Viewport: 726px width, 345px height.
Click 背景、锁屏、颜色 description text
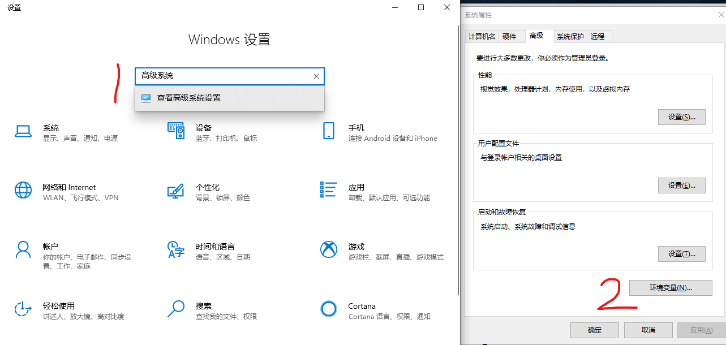[223, 198]
